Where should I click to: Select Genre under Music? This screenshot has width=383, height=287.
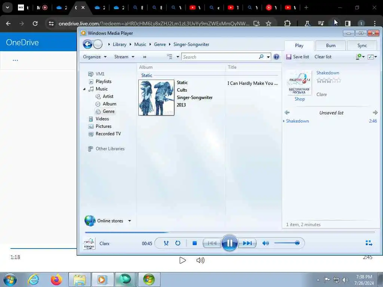click(x=109, y=111)
